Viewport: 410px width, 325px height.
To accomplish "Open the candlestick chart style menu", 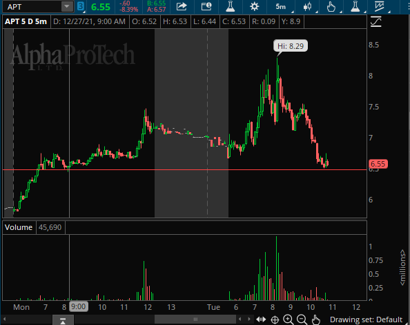I will click(308, 6).
